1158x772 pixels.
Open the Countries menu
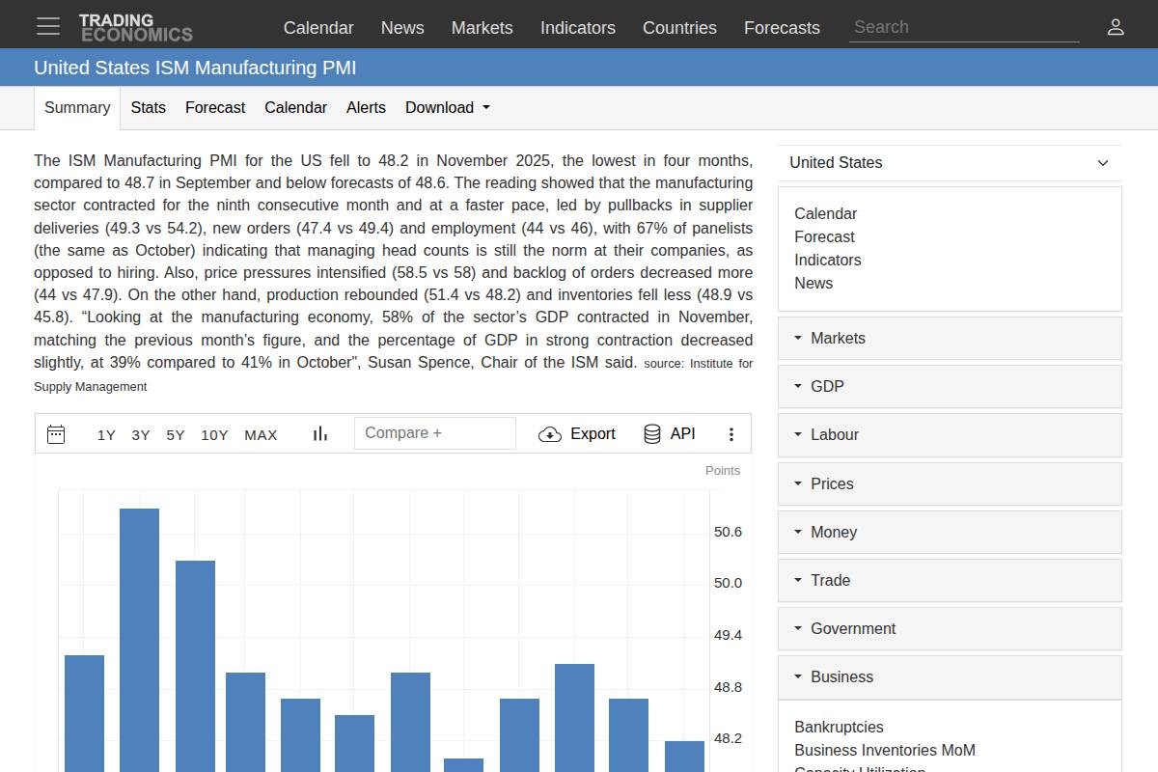(679, 28)
